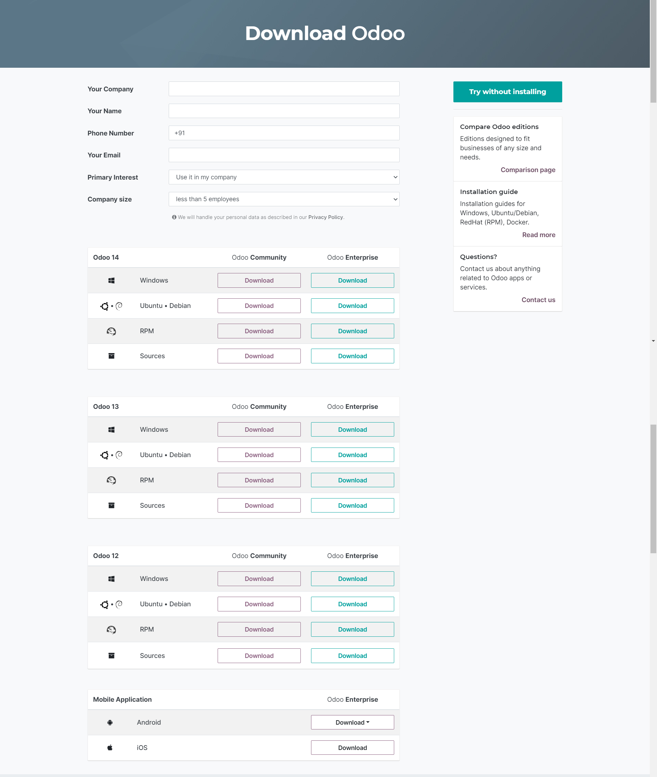Viewport: 657px width, 777px height.
Task: Click the Sources archive icon in Odoo 13
Action: point(111,505)
